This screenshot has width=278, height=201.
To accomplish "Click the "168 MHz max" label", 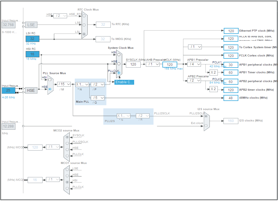I will tap(174, 69).
